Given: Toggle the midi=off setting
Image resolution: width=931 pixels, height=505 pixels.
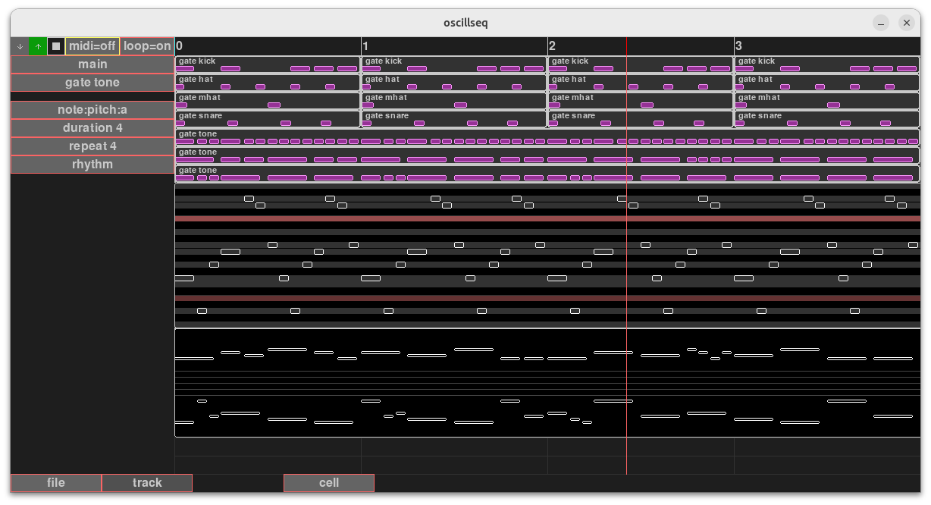Looking at the screenshot, I should (x=92, y=46).
